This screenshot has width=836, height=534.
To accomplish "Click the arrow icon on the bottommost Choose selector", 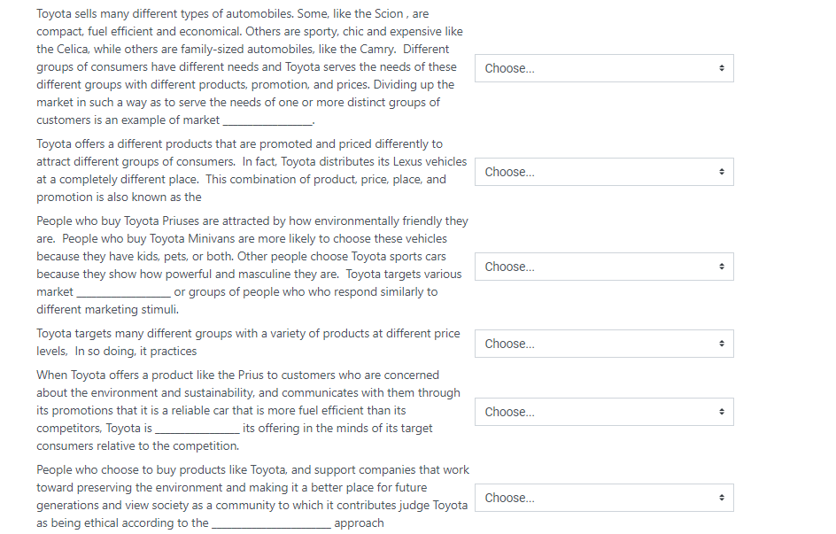I will coord(724,497).
